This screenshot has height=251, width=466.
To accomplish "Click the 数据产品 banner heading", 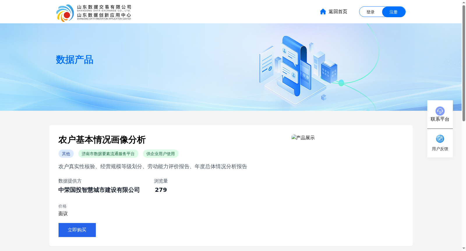I will pyautogui.click(x=75, y=60).
